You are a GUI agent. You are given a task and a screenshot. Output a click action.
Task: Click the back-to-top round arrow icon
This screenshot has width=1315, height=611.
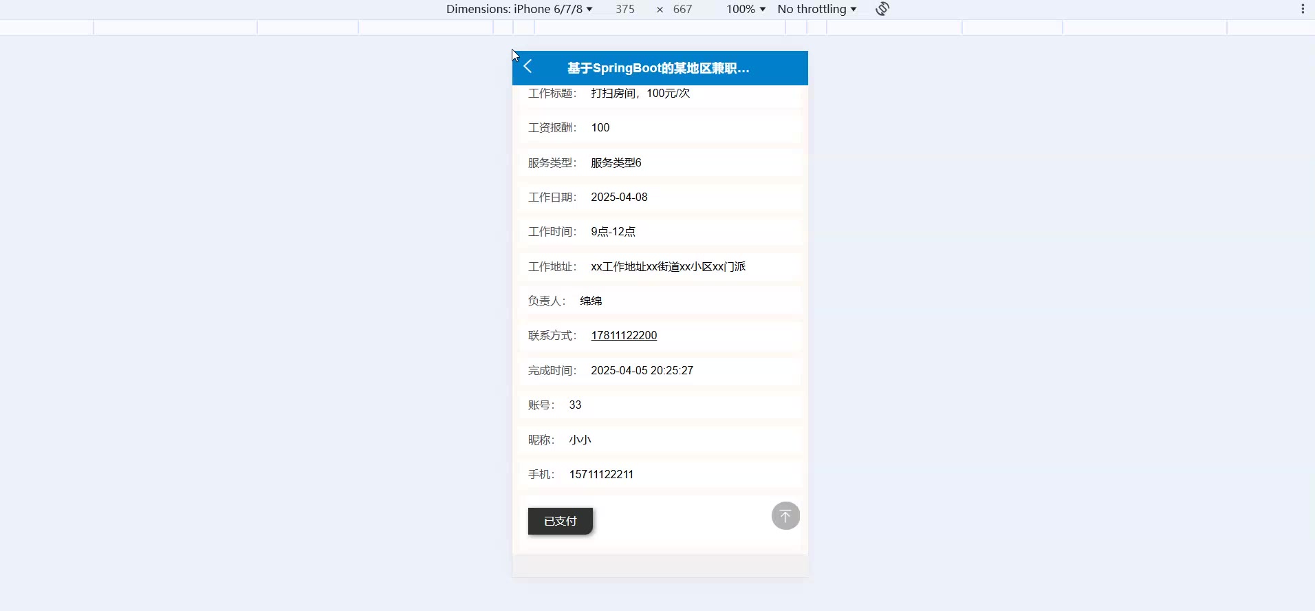point(785,515)
